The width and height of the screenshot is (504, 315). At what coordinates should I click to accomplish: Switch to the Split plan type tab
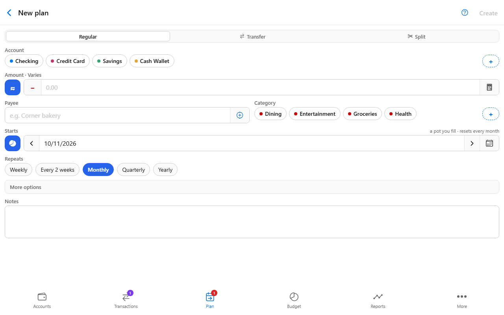click(x=417, y=37)
